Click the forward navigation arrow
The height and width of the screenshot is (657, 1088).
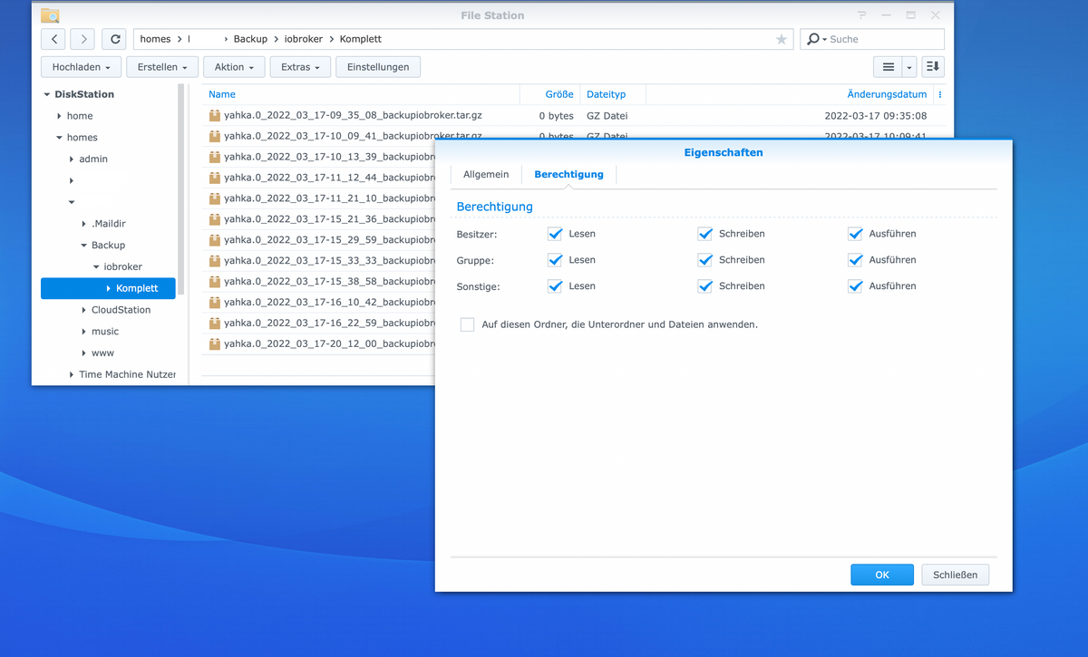[x=83, y=39]
